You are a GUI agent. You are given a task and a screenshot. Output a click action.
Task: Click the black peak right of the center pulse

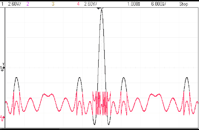(x=124, y=79)
